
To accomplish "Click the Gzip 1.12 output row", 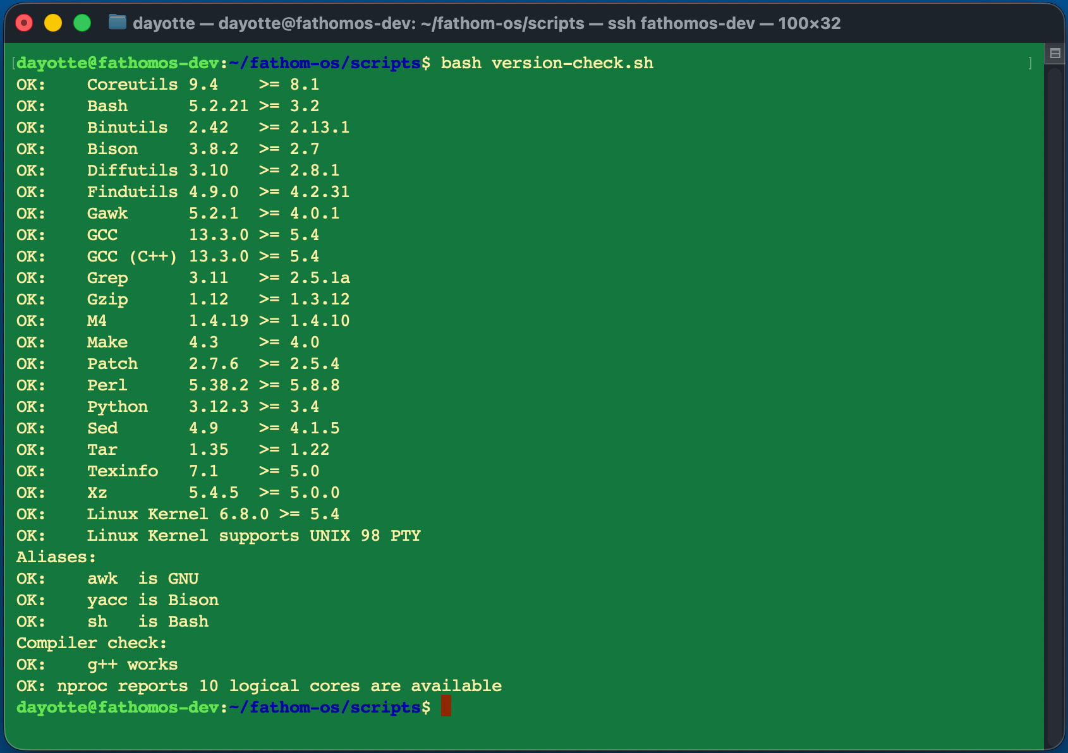I will [183, 299].
